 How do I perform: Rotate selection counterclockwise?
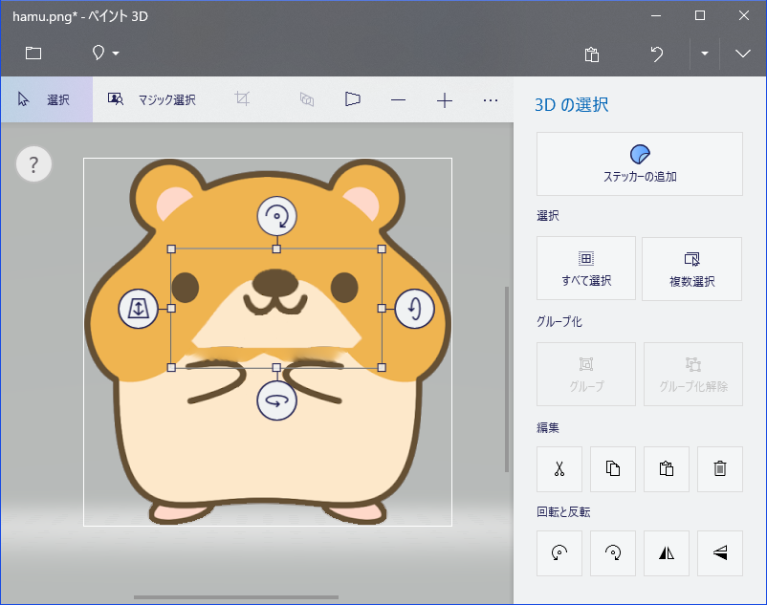559,553
